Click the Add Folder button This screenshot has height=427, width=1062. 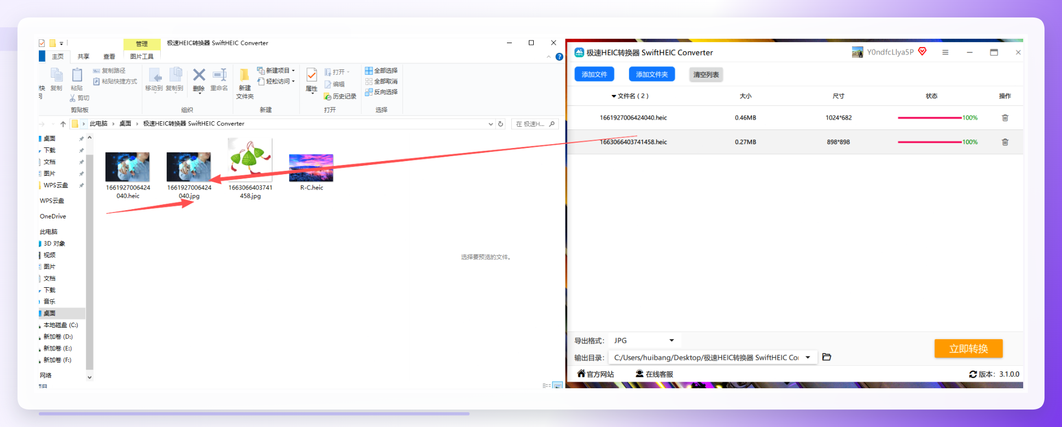pyautogui.click(x=652, y=74)
